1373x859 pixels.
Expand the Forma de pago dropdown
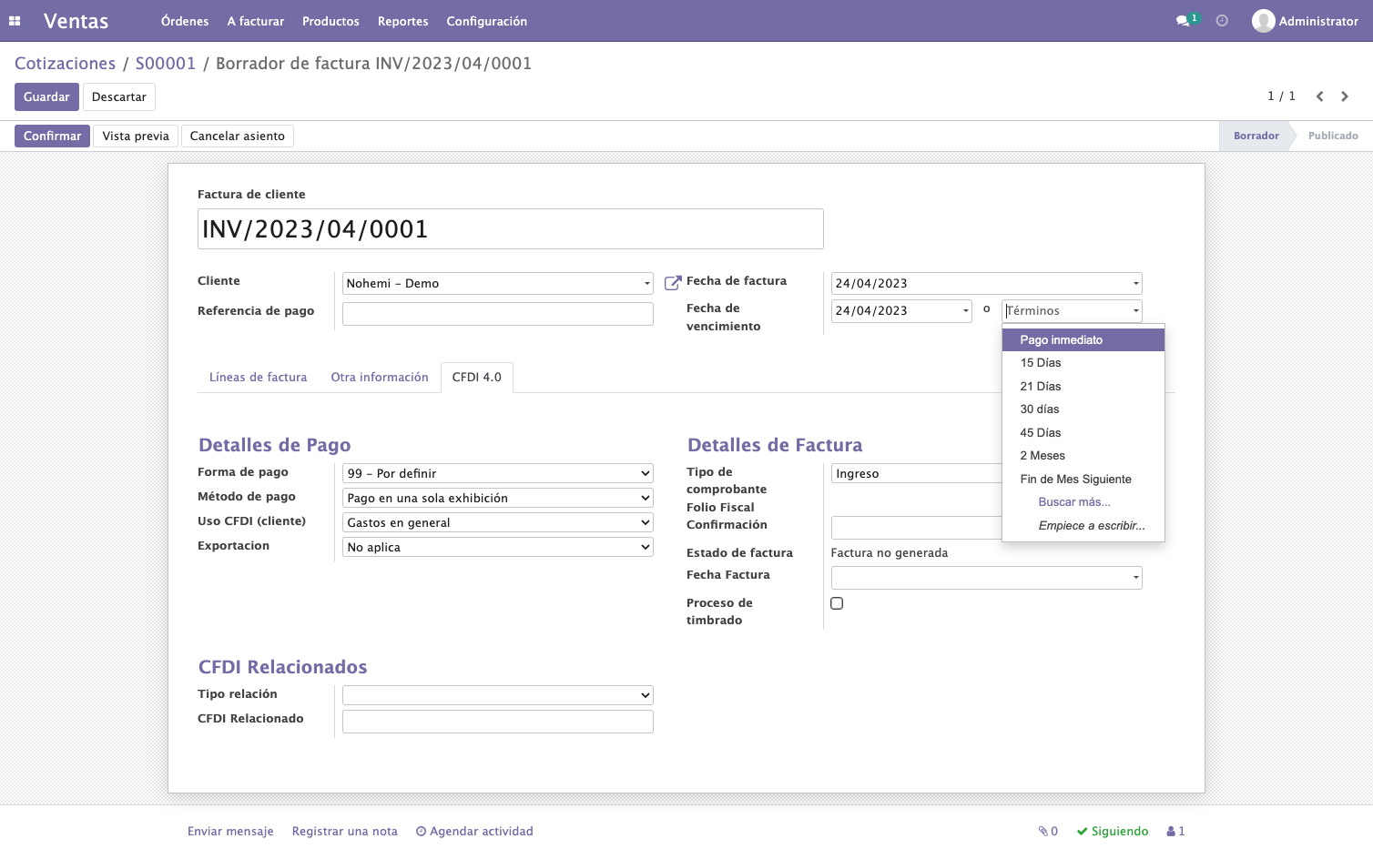click(x=498, y=473)
